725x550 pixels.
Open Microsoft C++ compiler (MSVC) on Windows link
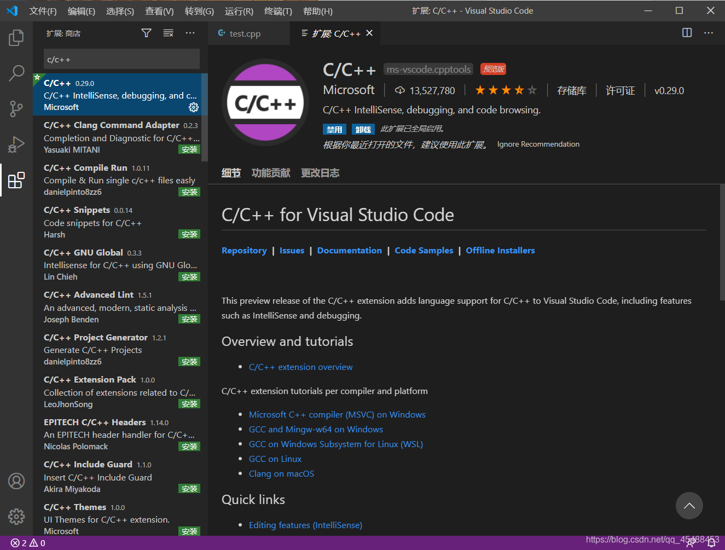[337, 414]
